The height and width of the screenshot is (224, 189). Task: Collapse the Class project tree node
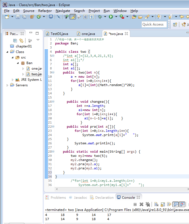pyautogui.click(x=7, y=52)
